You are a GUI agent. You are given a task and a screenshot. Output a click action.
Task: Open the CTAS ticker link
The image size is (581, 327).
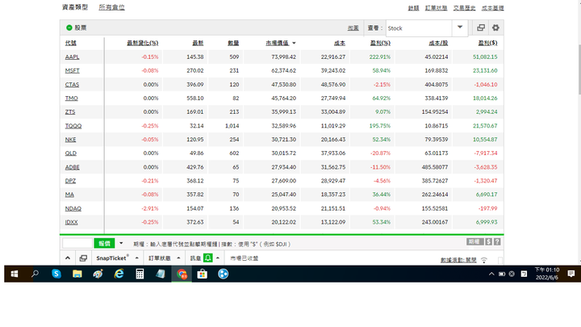[72, 85]
